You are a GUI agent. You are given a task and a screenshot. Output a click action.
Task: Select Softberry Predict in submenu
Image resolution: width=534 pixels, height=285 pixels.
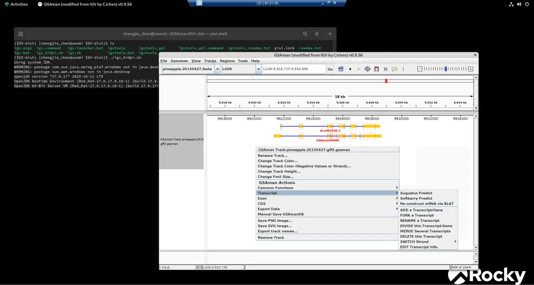tap(428, 198)
